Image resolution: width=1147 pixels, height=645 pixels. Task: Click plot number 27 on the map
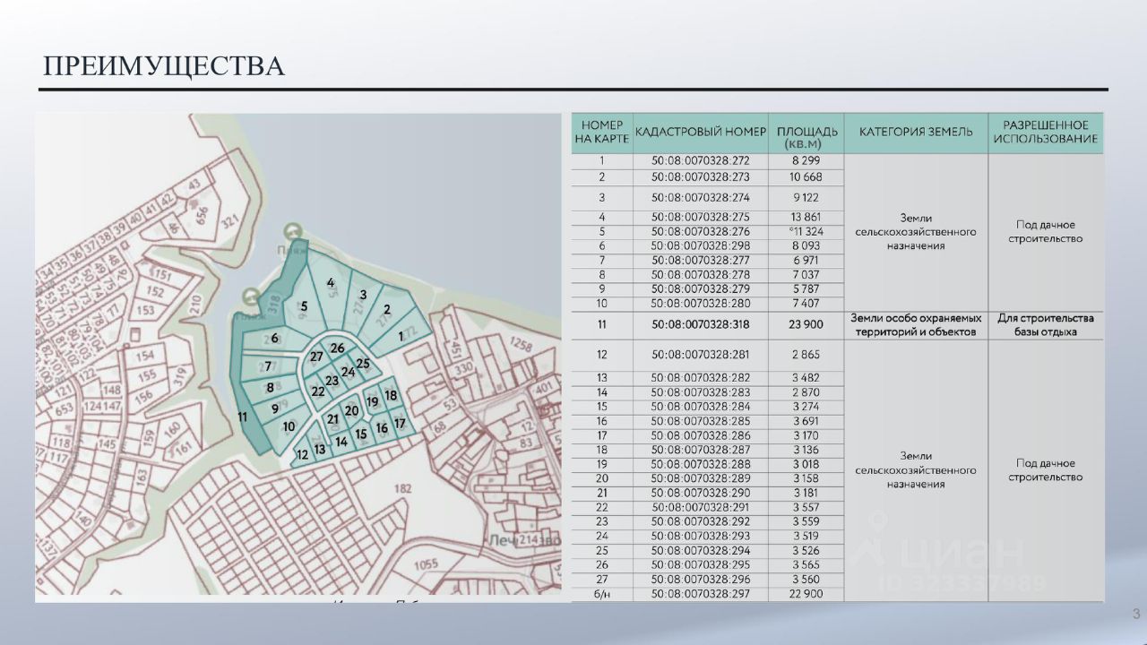pos(316,357)
